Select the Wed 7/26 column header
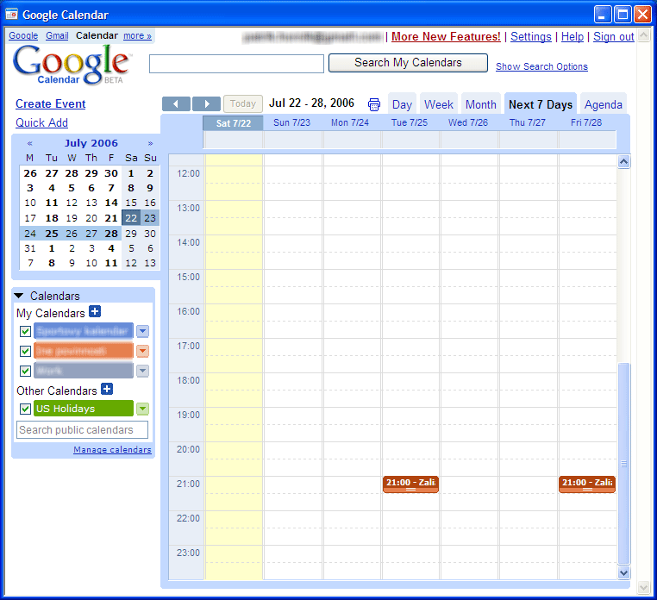The height and width of the screenshot is (600, 657). (x=468, y=122)
